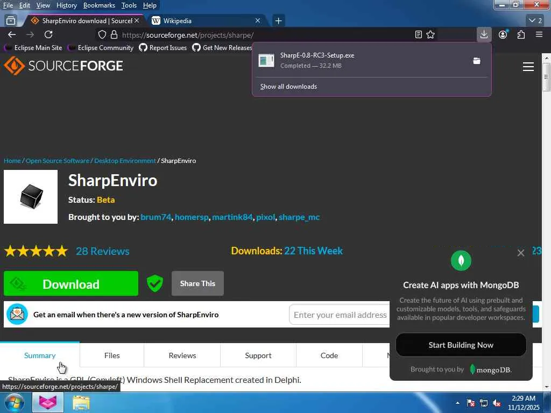Viewport: 551px width, 413px height.
Task: Click the green Download button
Action: (x=71, y=283)
